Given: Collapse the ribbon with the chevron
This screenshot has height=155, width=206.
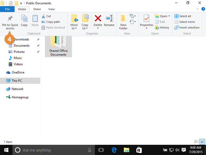Looking at the screenshot, I should pos(197,9).
